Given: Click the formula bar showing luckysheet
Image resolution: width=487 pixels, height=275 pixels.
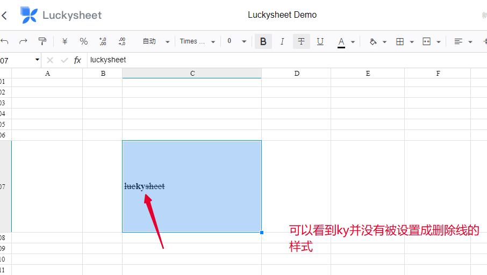Looking at the screenshot, I should [287, 60].
